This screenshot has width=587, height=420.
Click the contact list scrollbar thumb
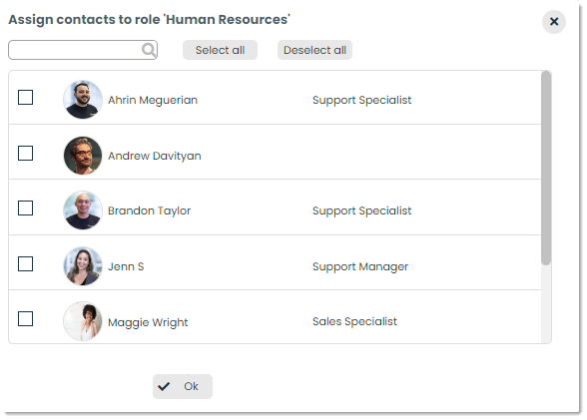[x=546, y=168]
